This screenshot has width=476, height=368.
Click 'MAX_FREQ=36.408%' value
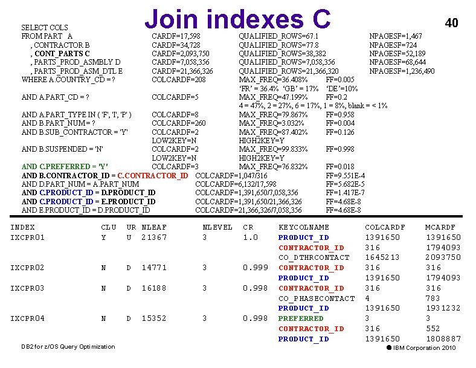[x=273, y=80]
